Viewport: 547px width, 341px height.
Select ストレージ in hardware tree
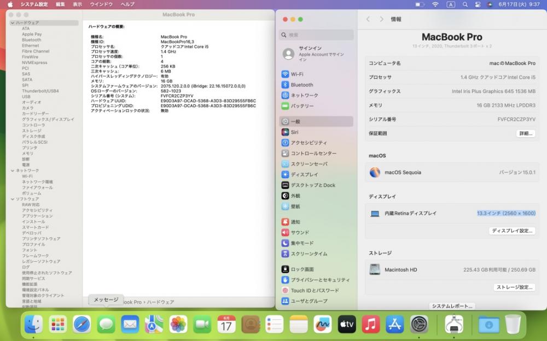tap(32, 131)
